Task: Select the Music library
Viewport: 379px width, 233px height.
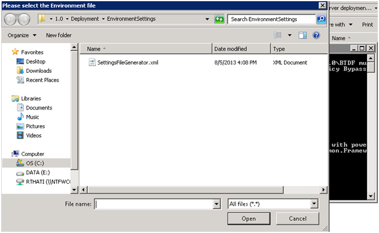Action: [x=33, y=117]
